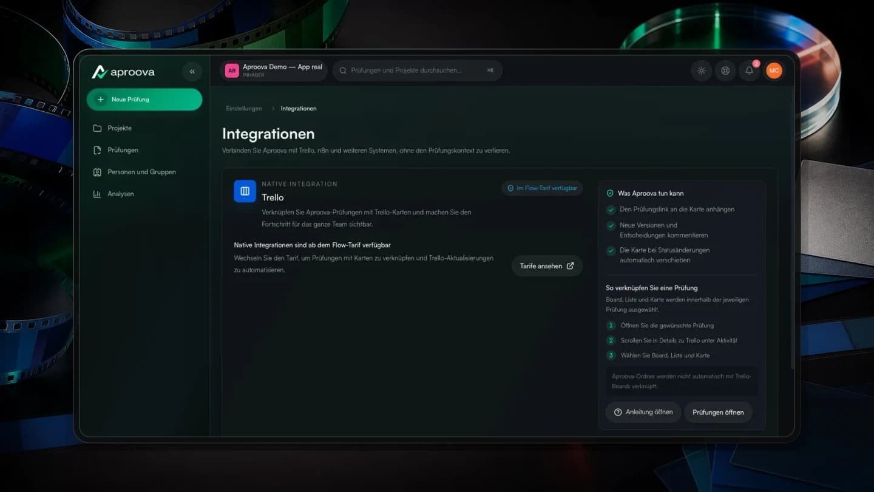
Task: Click So verknüpfen Sie eine Prüfung heading
Action: [652, 288]
